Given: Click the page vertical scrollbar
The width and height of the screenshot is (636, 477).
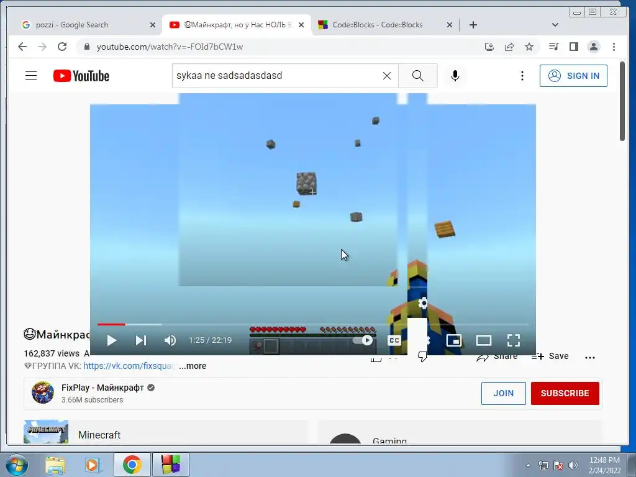Looking at the screenshot, I should coord(622,101).
